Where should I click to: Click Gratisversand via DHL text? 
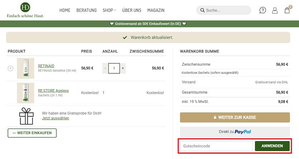coord(271,82)
